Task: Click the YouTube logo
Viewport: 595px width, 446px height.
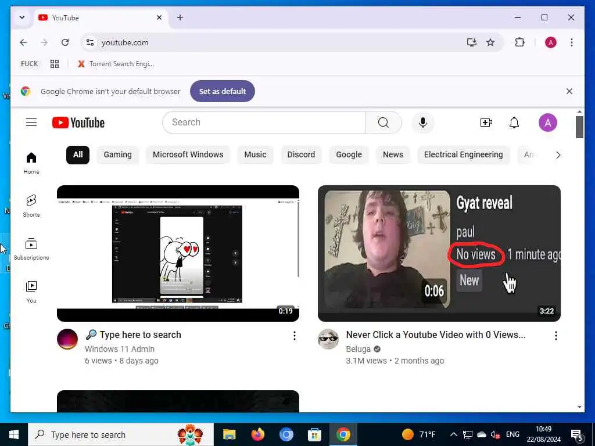Action: pyautogui.click(x=78, y=123)
